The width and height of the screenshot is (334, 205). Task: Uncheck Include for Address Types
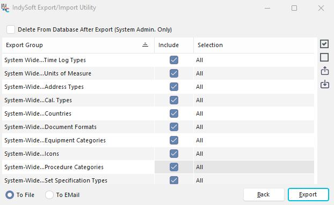click(x=174, y=87)
